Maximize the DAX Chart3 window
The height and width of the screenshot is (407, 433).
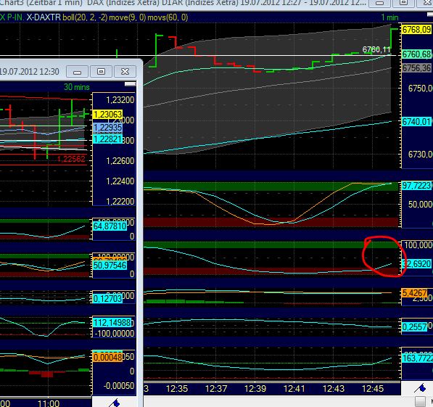pyautogui.click(x=404, y=3)
